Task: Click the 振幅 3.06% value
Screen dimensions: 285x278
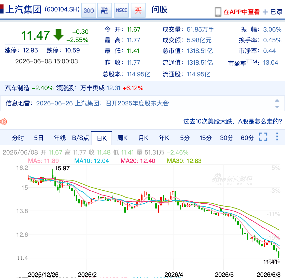Action: coord(272,30)
